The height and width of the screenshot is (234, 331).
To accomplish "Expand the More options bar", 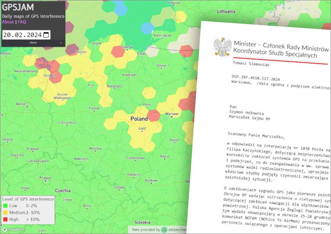I will pos(34,43).
